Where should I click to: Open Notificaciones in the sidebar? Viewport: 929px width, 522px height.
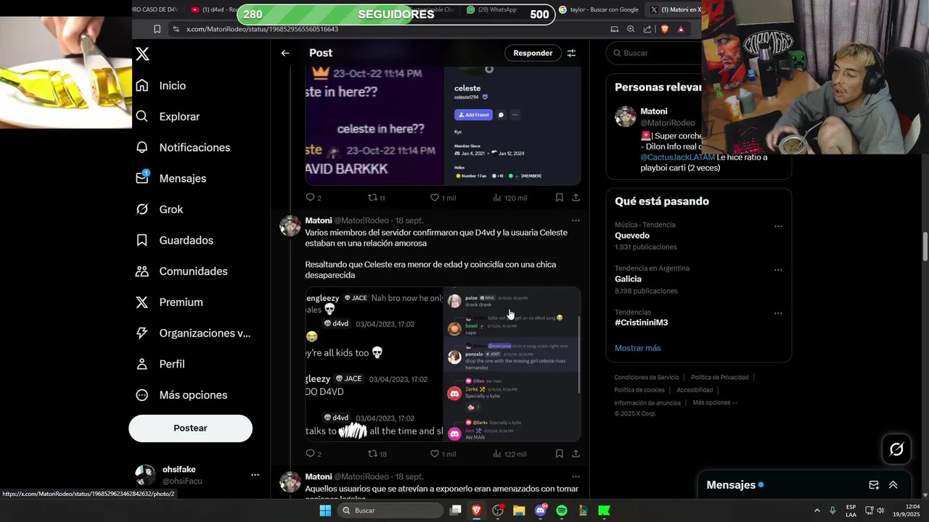point(183,147)
